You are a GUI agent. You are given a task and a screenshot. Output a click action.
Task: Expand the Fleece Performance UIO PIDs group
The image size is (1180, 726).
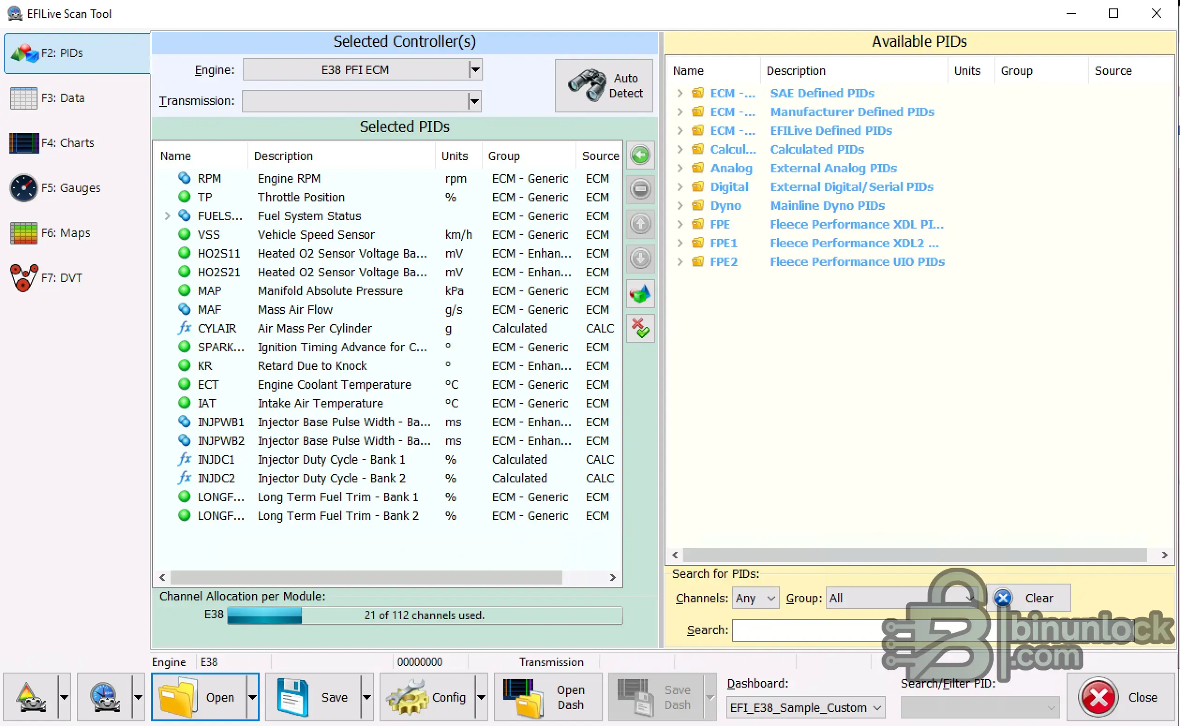click(x=680, y=262)
